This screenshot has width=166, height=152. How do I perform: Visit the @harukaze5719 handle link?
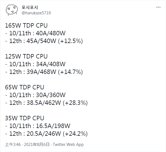[x=36, y=13]
